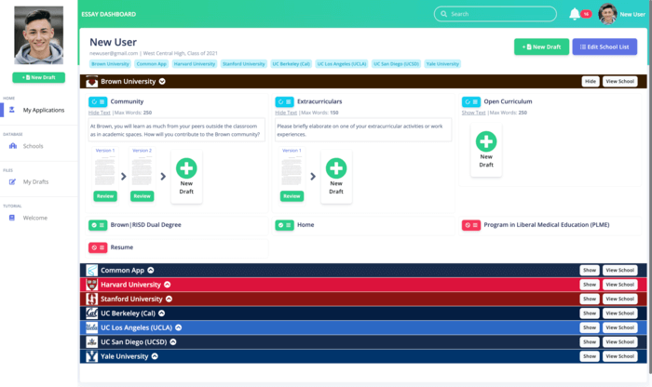Select Stanford University school tag

[244, 64]
